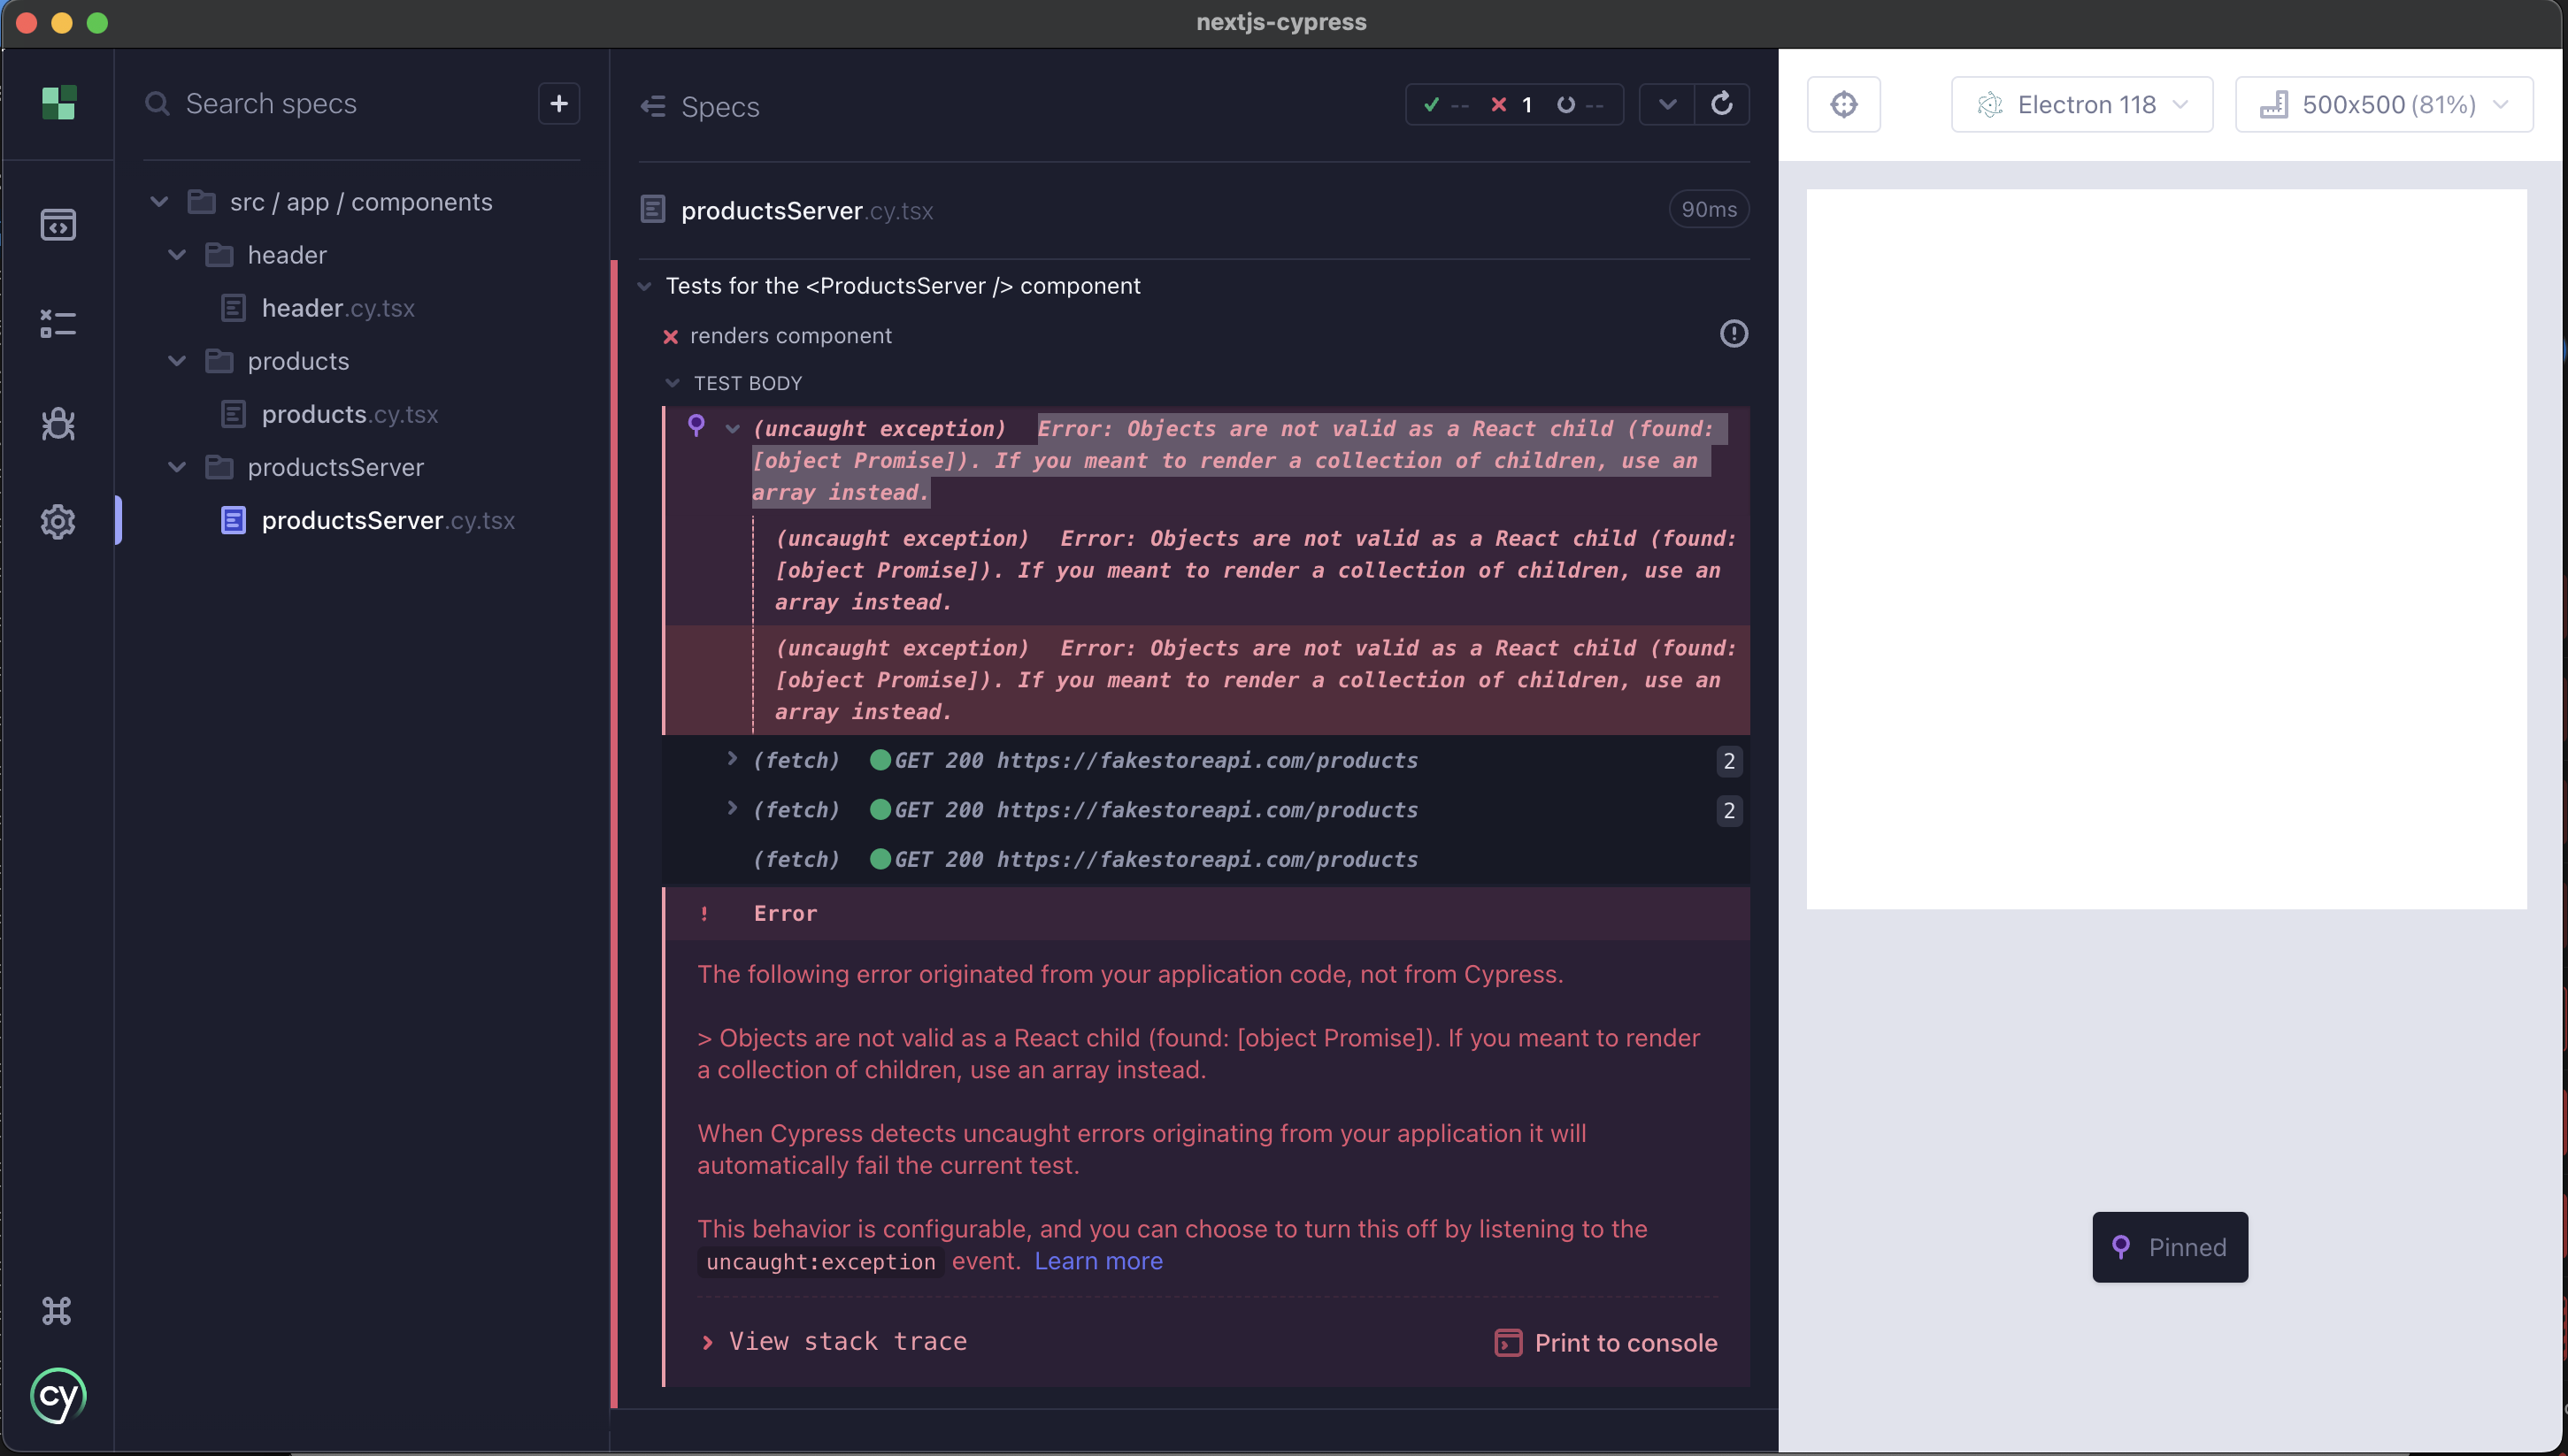Click the Pinned snapshot badge
2568x1456 pixels.
pos(2170,1246)
